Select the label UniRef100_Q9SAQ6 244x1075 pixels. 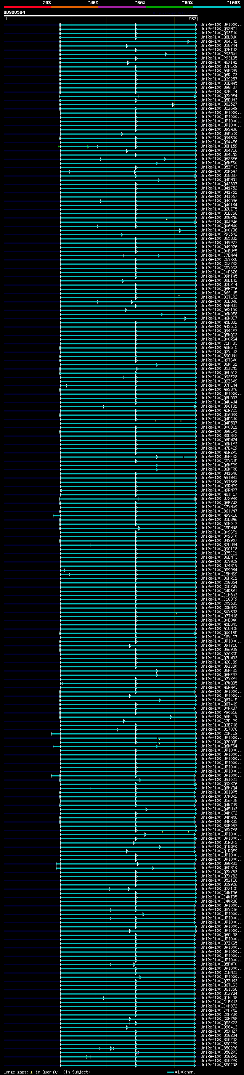point(219,129)
